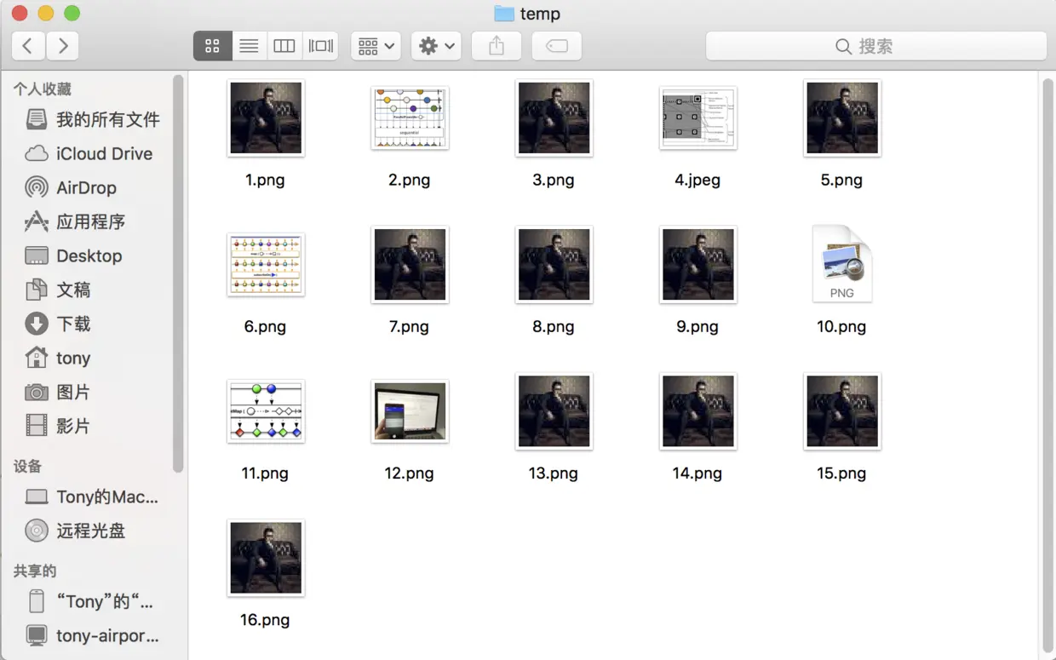
Task: Select the 5.png thumbnail
Action: (x=841, y=118)
